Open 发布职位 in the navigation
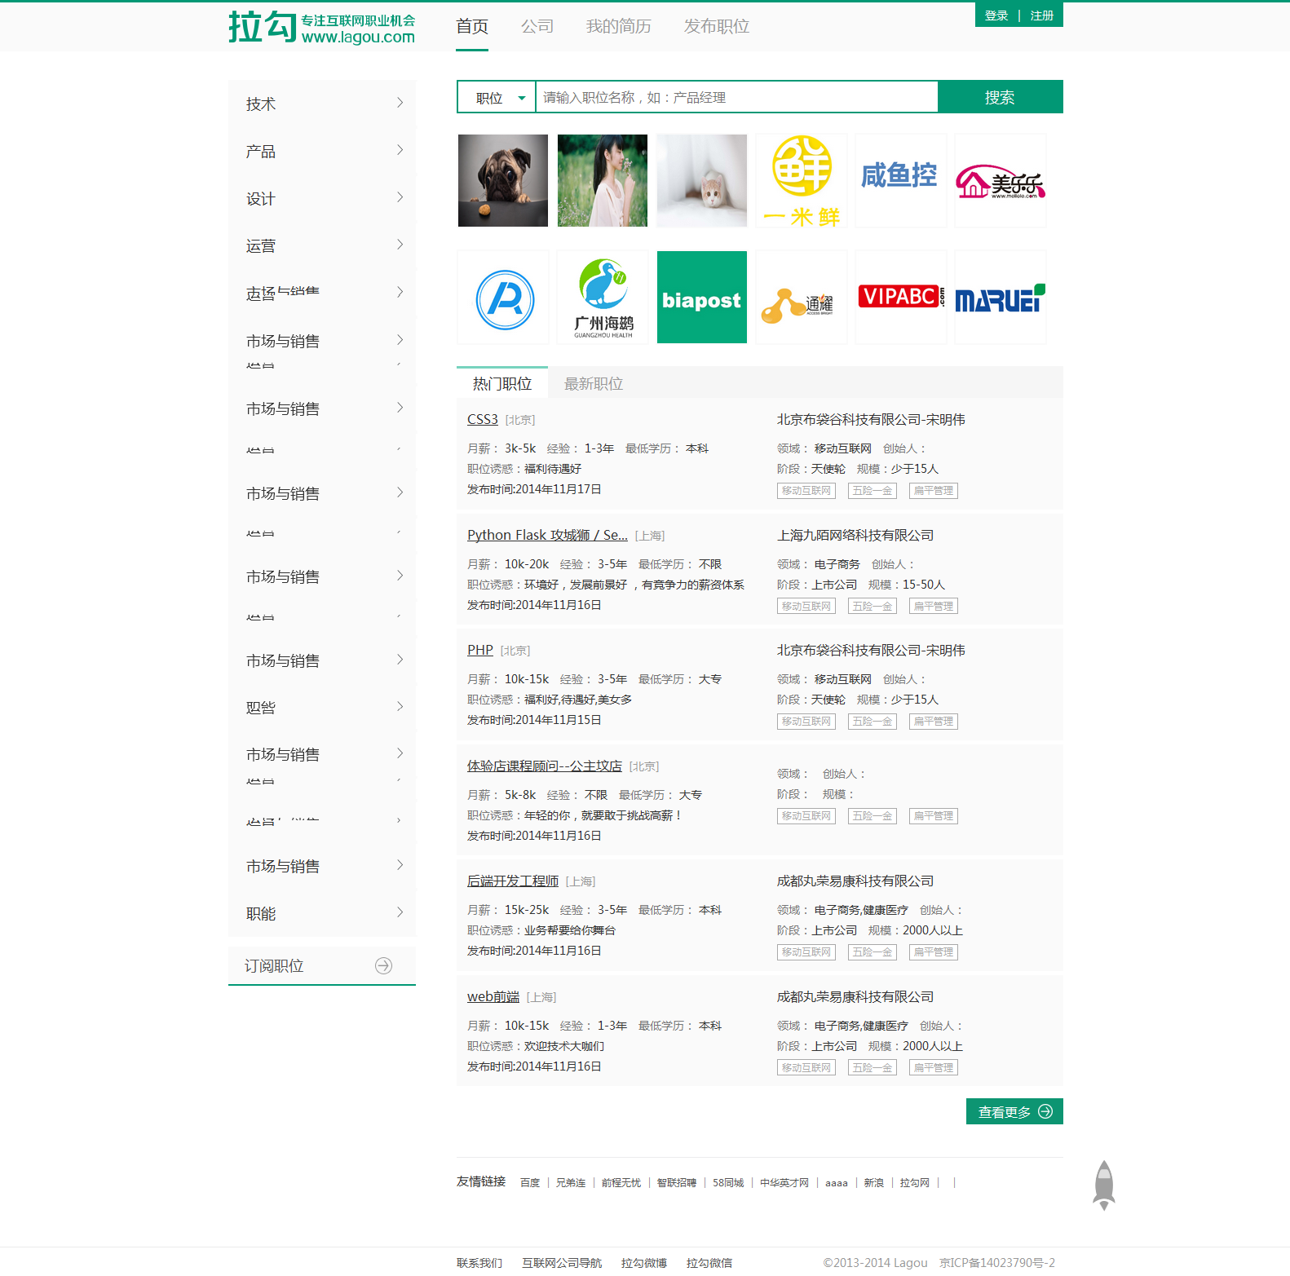 coord(717,26)
